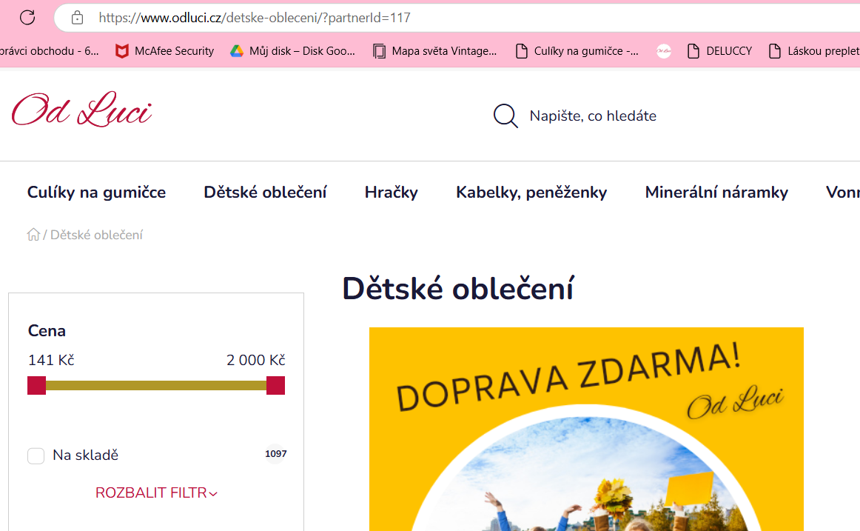Tick the Na skladě checkbox

pyautogui.click(x=36, y=456)
